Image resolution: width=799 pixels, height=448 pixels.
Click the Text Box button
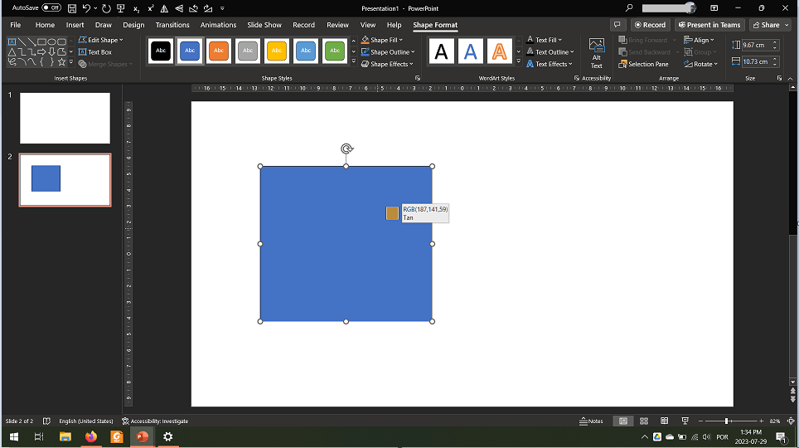[x=95, y=52]
